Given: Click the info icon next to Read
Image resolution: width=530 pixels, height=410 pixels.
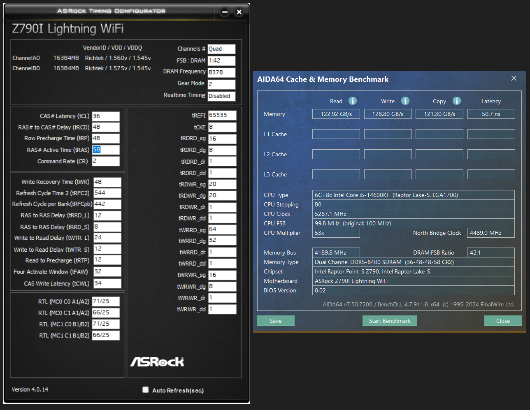Looking at the screenshot, I should tap(353, 101).
